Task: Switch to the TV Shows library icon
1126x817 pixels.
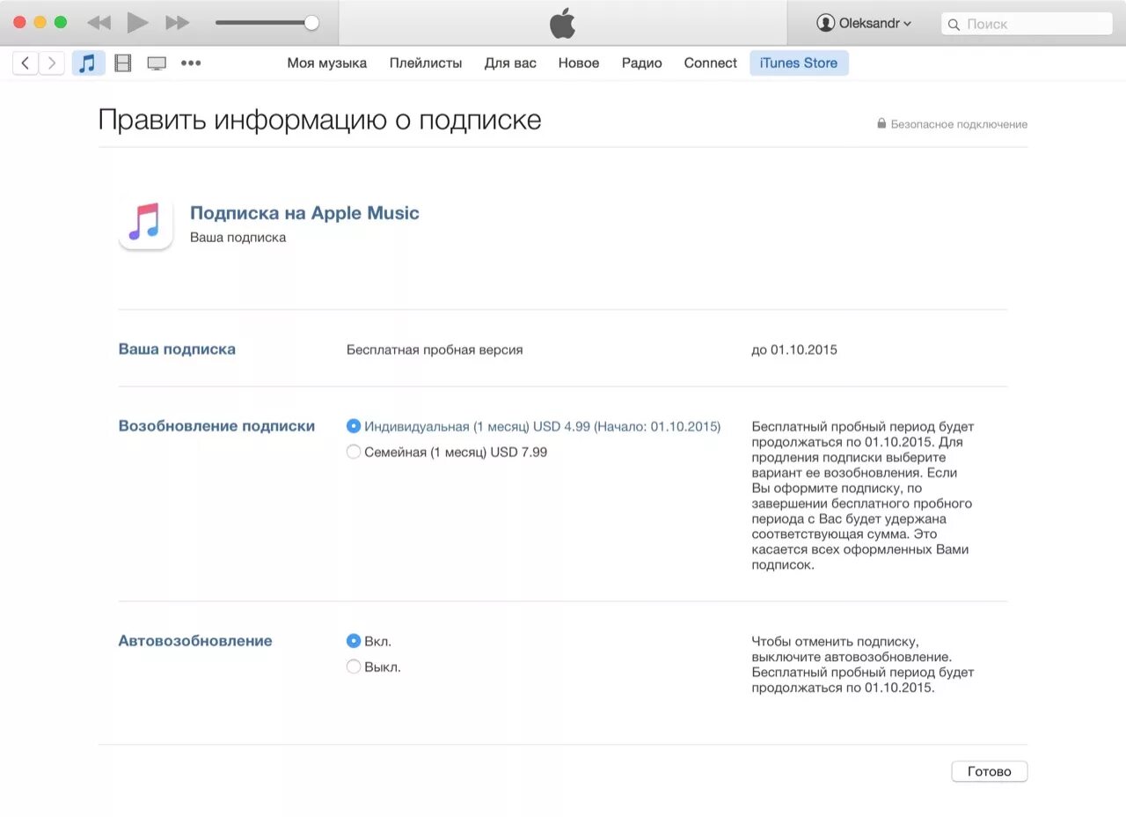Action: (x=157, y=63)
